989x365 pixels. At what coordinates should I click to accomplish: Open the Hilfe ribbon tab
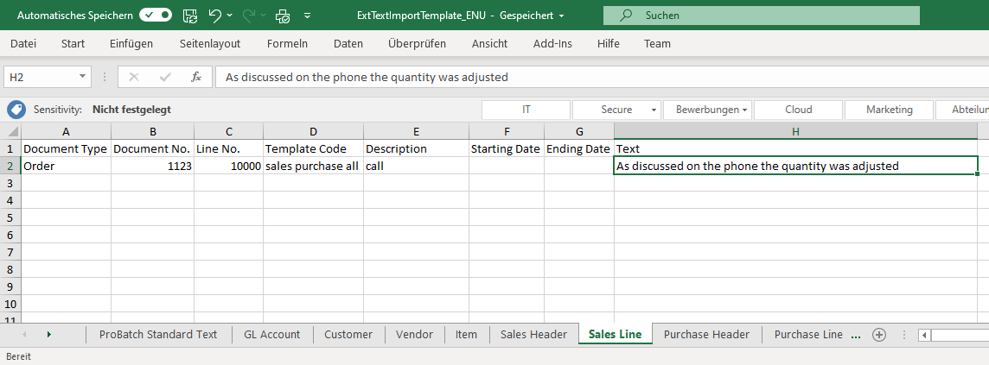click(608, 43)
